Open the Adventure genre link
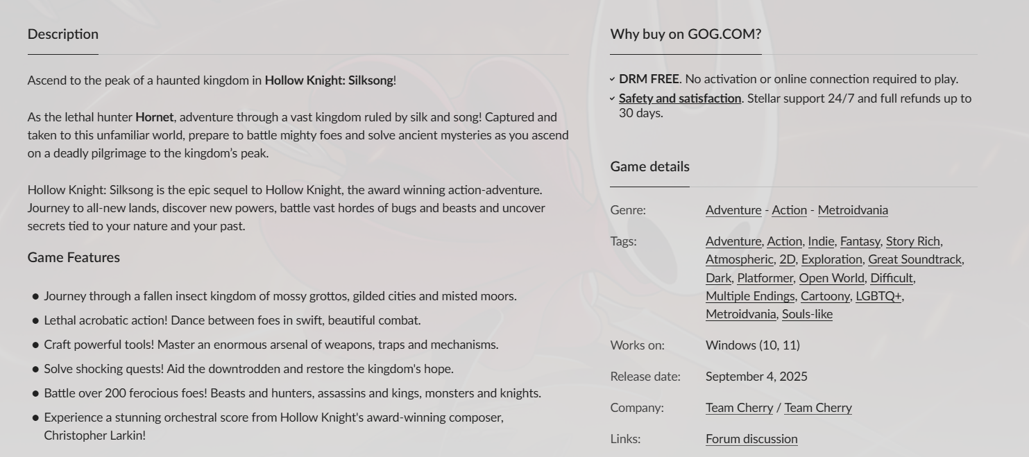 click(733, 210)
